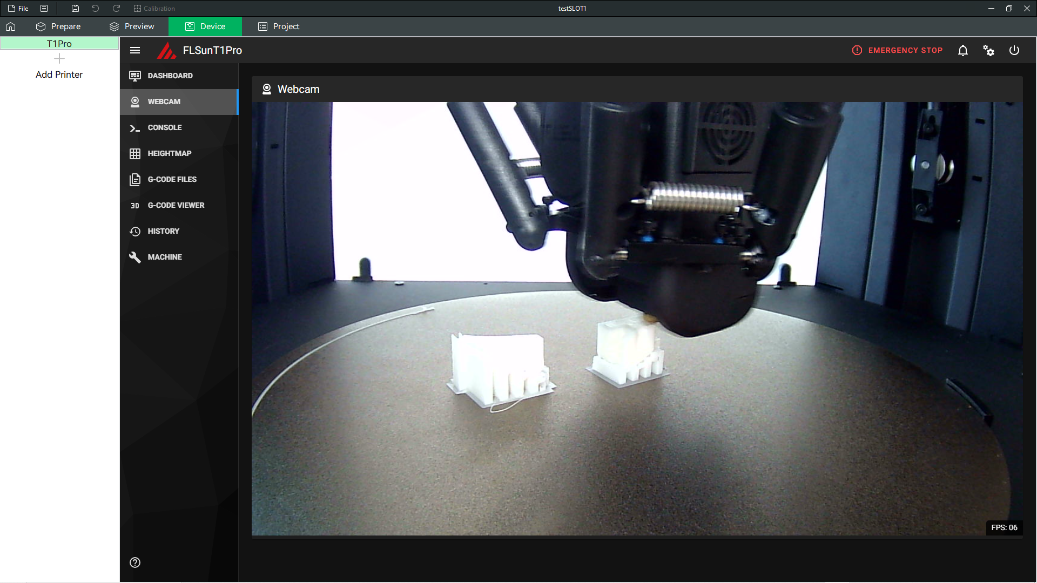Open the History page
Viewport: 1037px width, 583px height.
179,231
